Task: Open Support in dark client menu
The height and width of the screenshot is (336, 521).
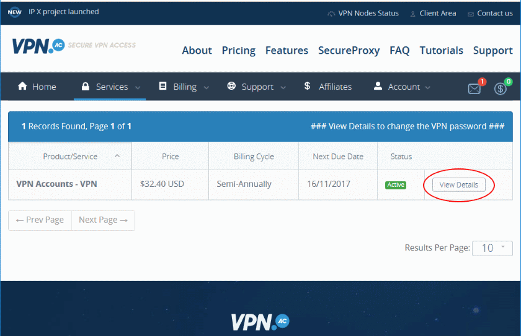Action: coord(257,87)
